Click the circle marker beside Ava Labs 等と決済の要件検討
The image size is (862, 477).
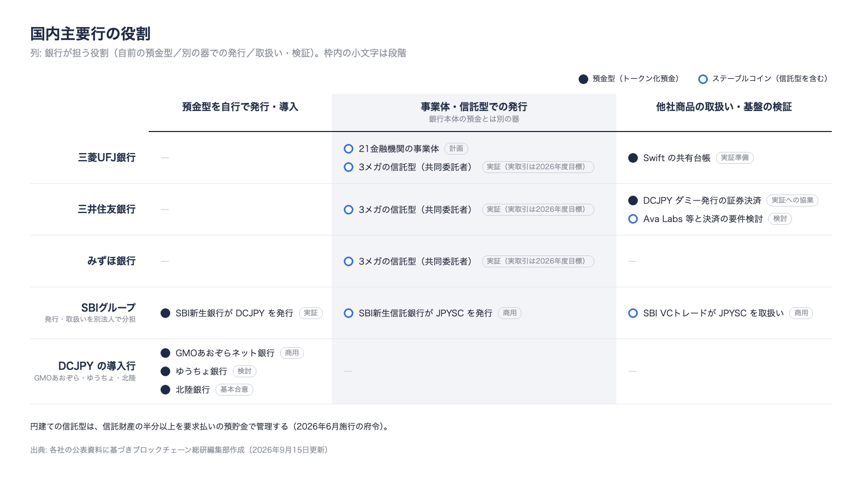coord(633,219)
